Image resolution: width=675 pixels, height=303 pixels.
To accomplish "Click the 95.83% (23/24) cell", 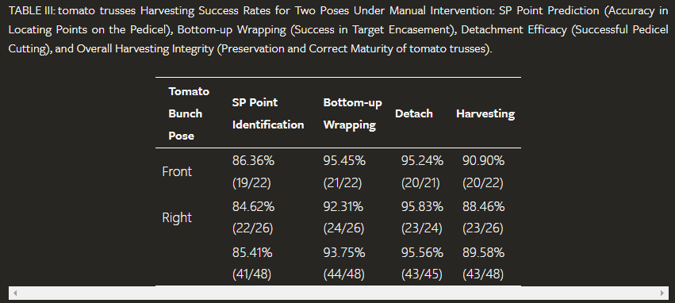I will (x=422, y=217).
